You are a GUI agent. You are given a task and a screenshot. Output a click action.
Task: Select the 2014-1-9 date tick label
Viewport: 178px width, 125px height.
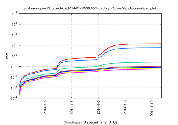tap(125, 107)
